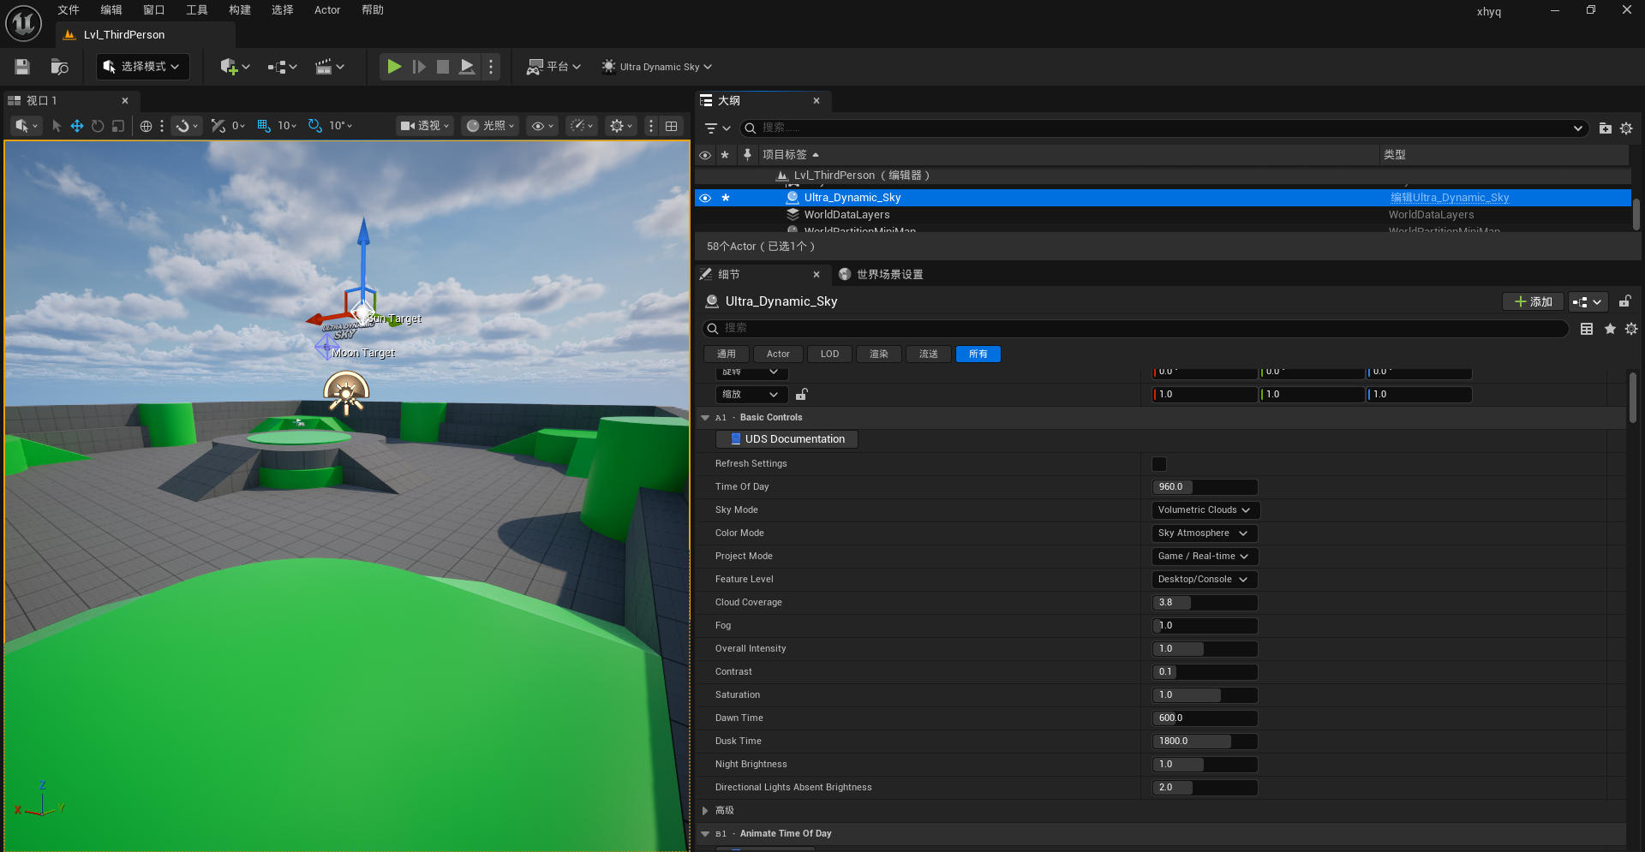The image size is (1645, 852).
Task: Open the viewport gear settings menu
Action: pos(621,126)
